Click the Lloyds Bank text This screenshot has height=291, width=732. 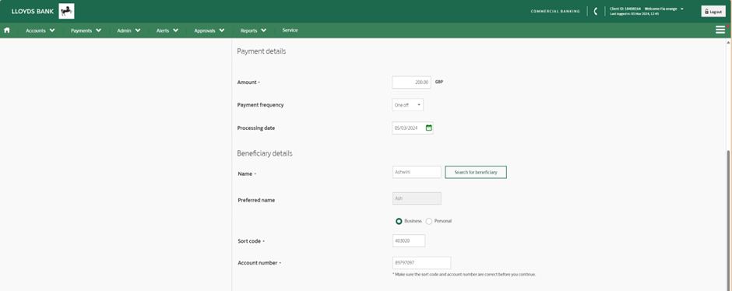pos(33,11)
